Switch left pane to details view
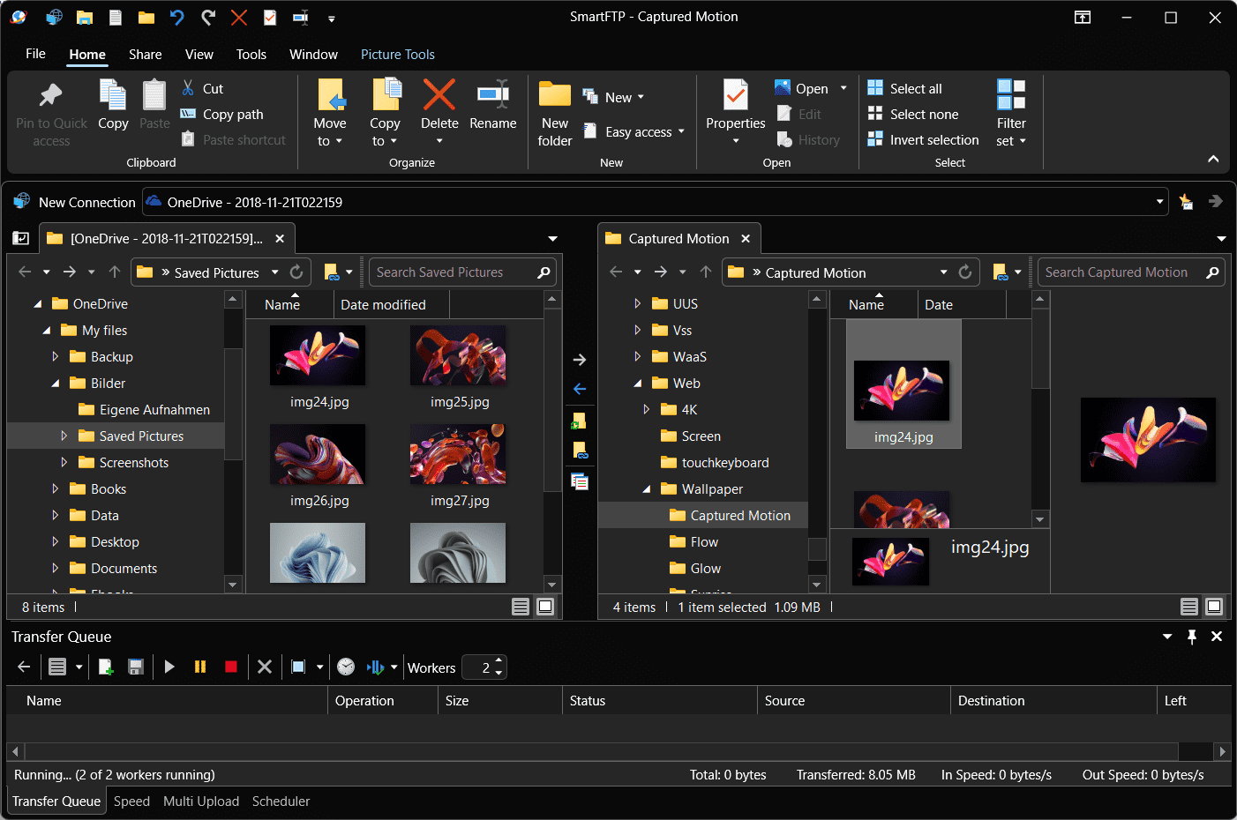This screenshot has width=1237, height=820. click(x=521, y=607)
